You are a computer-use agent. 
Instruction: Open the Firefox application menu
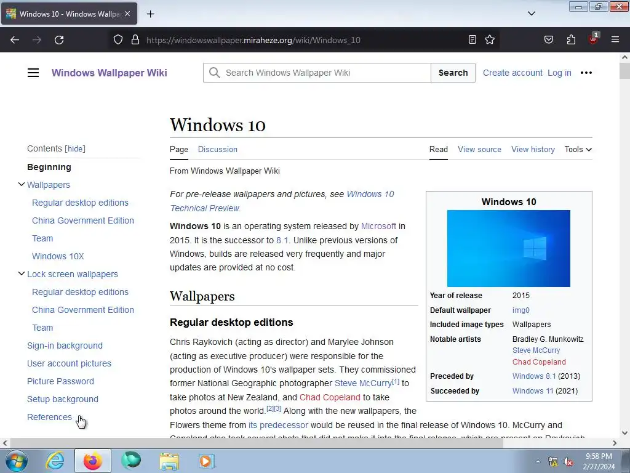click(615, 39)
